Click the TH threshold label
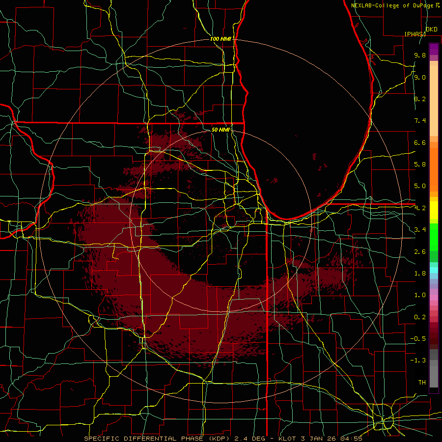This screenshot has height=442, width=442. 422,383
